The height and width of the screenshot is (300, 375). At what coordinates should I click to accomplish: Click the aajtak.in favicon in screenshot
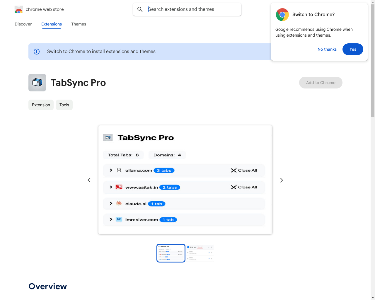pos(119,187)
